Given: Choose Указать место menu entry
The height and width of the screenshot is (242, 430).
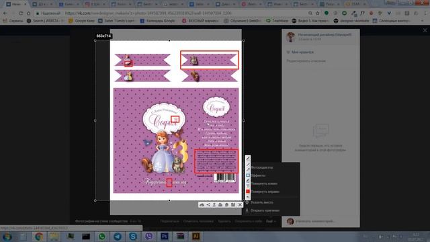Looking at the screenshot, I should tap(262, 202).
